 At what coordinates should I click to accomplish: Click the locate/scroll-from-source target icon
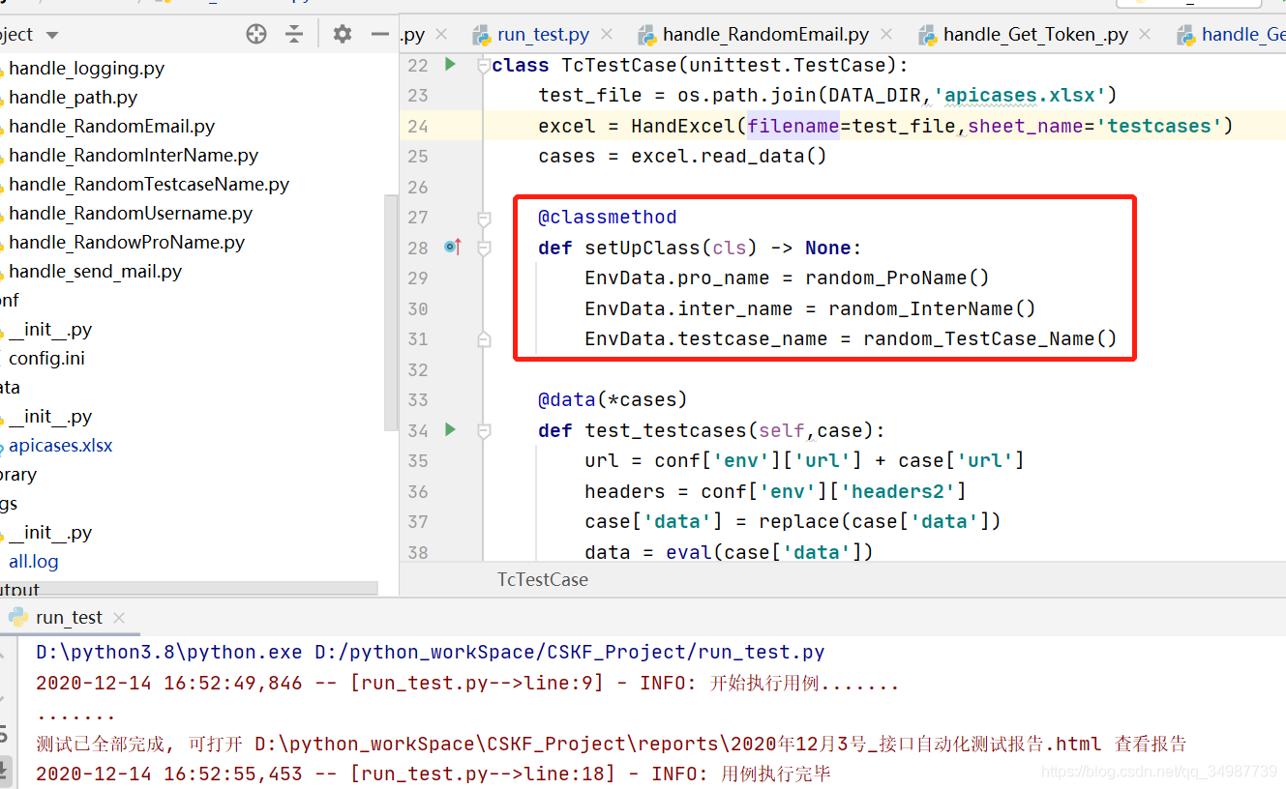coord(256,34)
